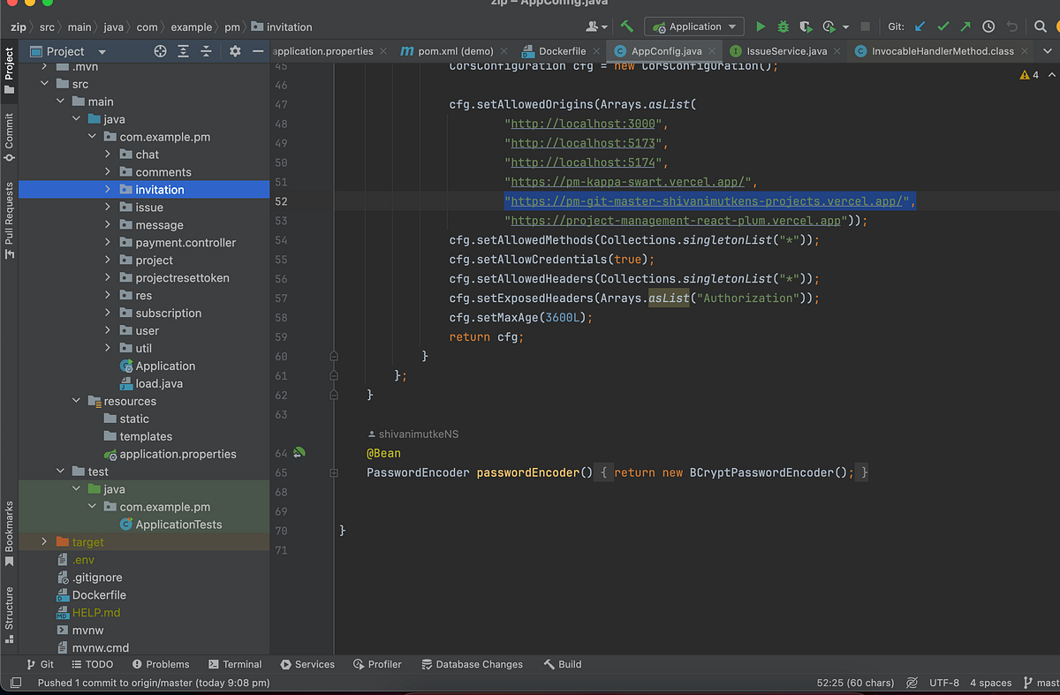
Task: Click the Spring bean gutter icon at line 64
Action: pyautogui.click(x=299, y=453)
